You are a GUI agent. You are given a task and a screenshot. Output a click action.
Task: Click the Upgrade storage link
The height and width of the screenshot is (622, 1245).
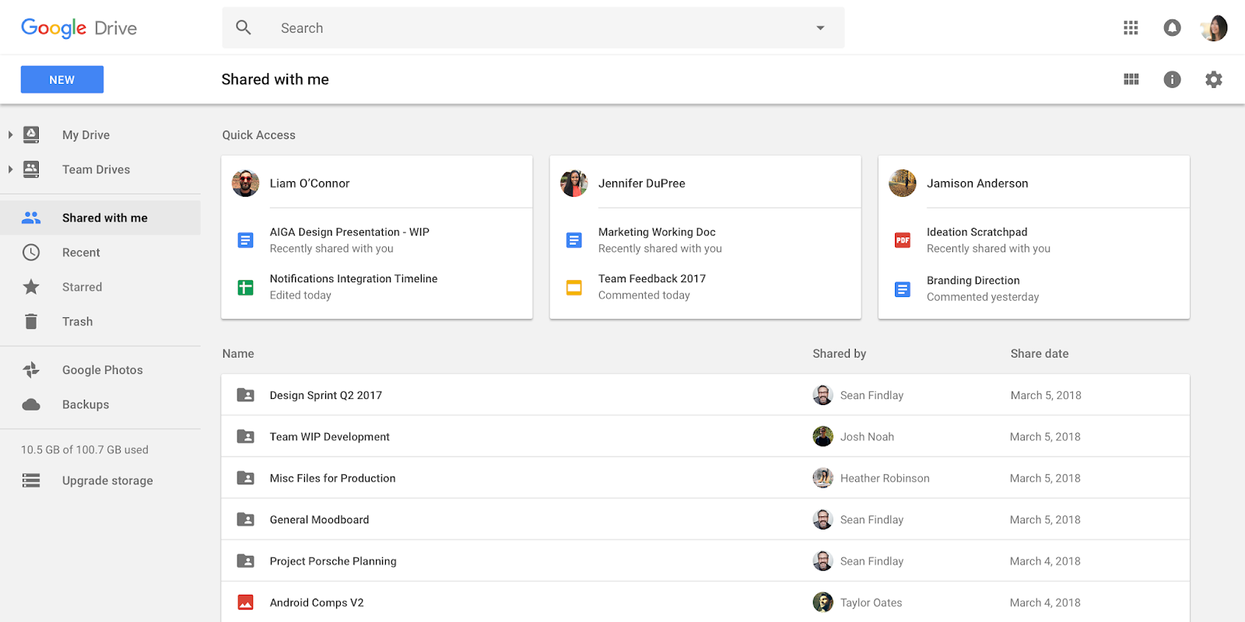click(107, 480)
